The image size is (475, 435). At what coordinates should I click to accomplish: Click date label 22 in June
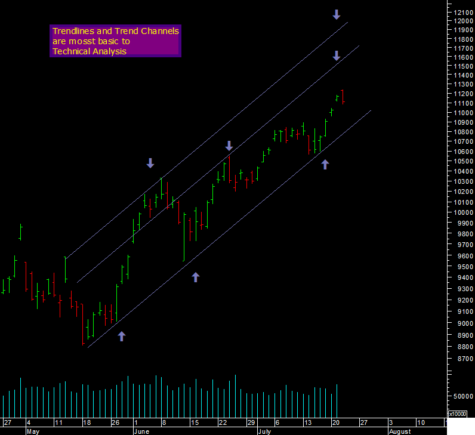coord(223,422)
